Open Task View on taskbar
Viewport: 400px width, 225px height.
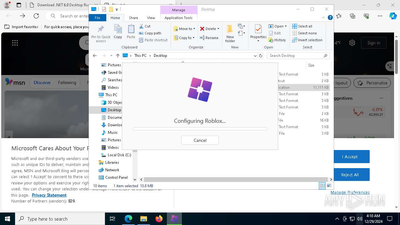click(112, 219)
